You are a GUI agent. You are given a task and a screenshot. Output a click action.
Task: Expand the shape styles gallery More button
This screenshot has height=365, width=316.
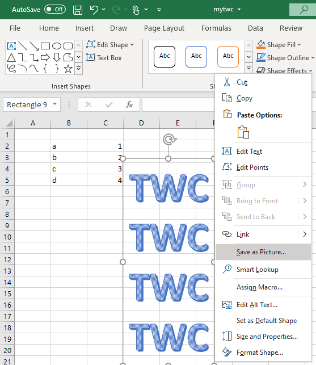(x=248, y=68)
